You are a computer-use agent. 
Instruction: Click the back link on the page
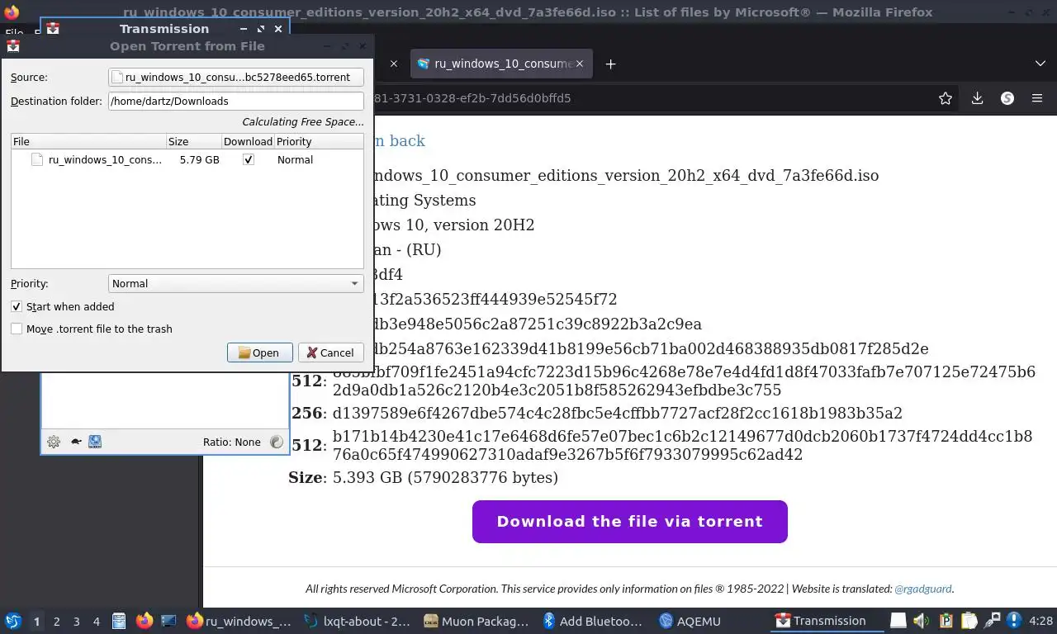400,140
